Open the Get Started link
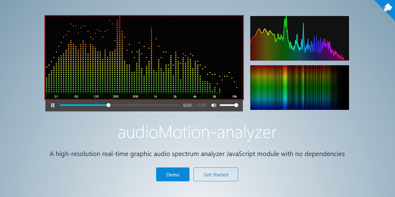The image size is (395, 197). (216, 175)
